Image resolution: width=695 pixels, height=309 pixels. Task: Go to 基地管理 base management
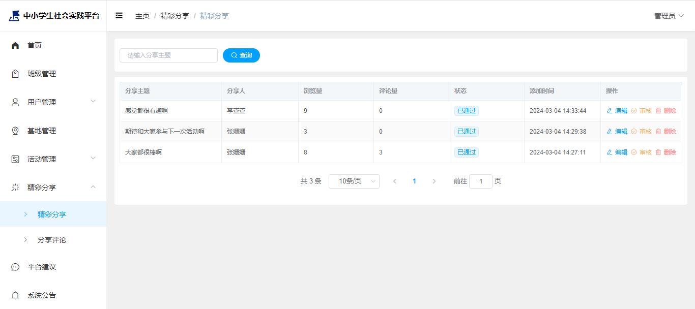(x=42, y=131)
